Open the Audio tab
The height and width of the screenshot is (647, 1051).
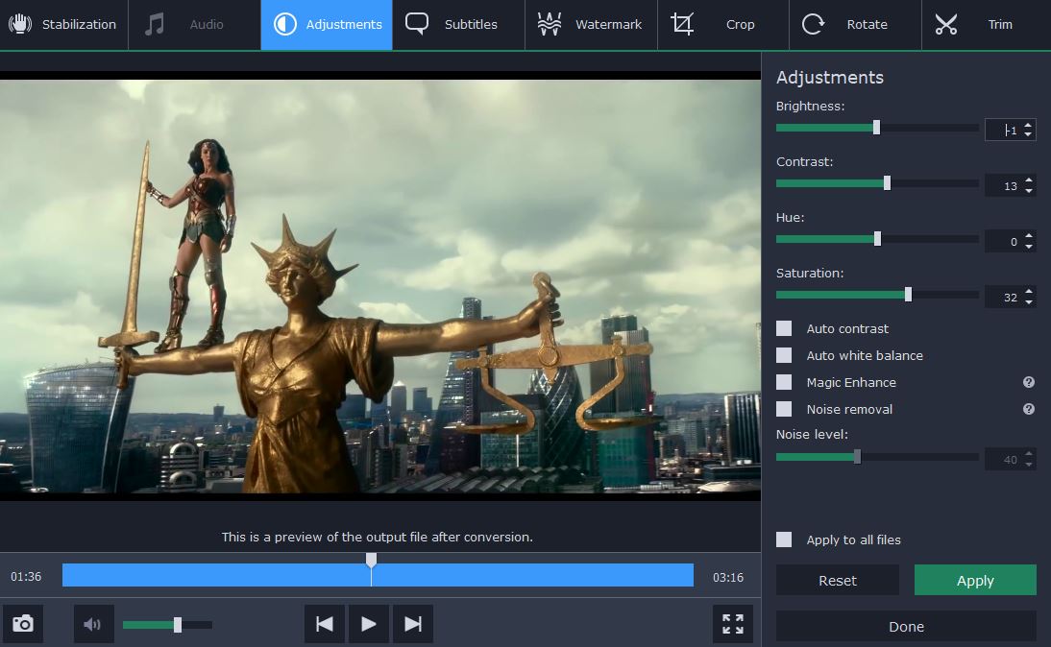point(194,25)
